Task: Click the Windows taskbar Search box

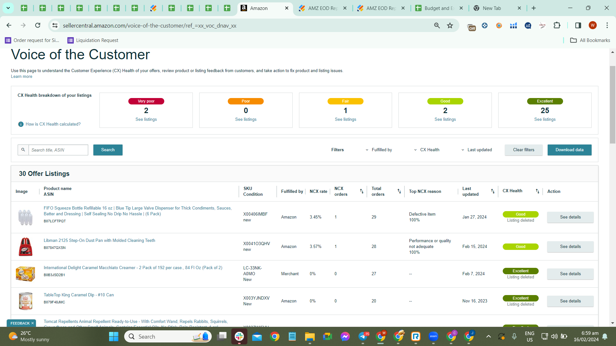Action: (x=168, y=336)
